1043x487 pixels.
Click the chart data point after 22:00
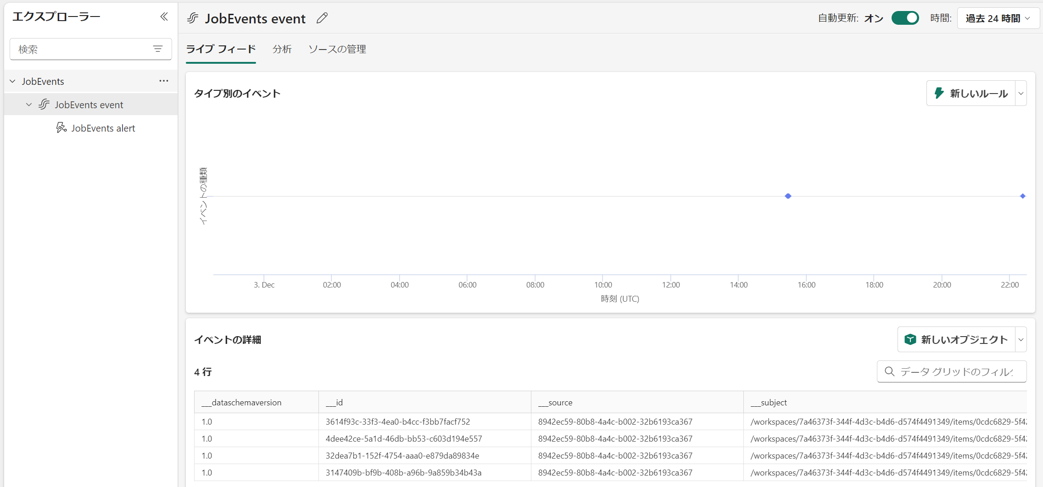(x=1022, y=196)
